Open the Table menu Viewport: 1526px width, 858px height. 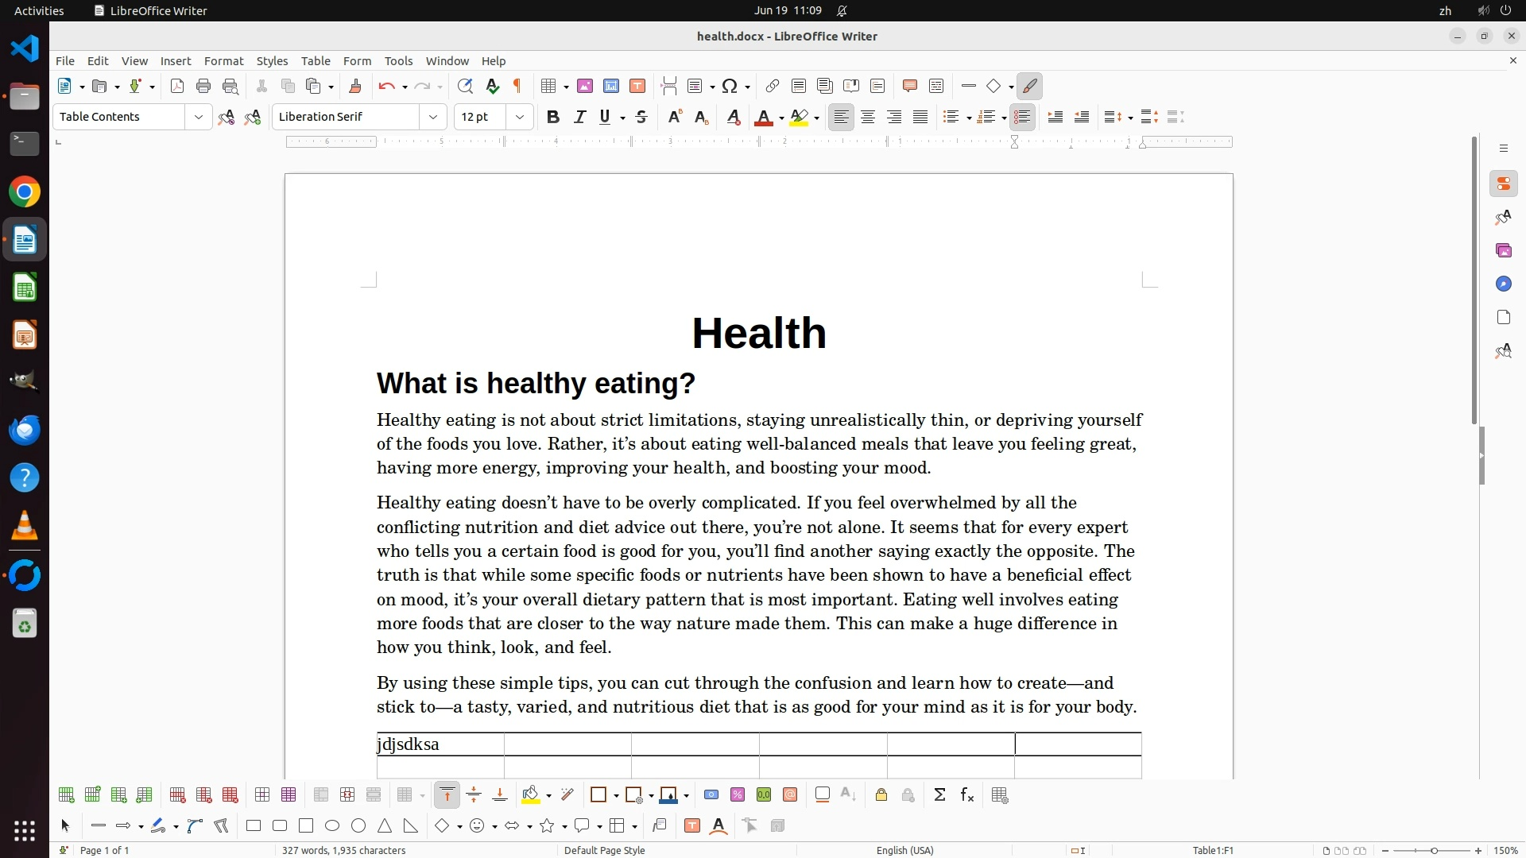316,61
